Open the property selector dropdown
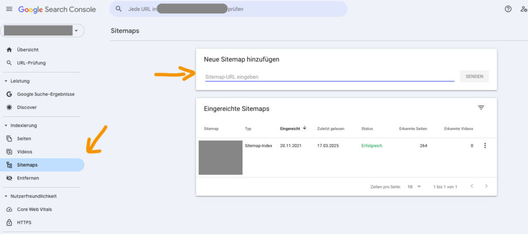Viewport: 528px width, 234px height. (x=42, y=30)
